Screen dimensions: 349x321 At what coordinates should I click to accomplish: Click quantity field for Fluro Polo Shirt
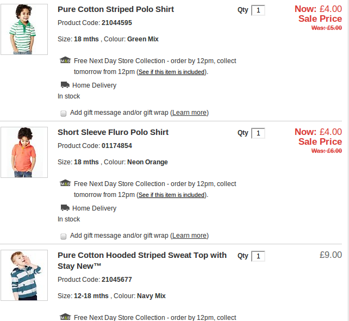[258, 133]
